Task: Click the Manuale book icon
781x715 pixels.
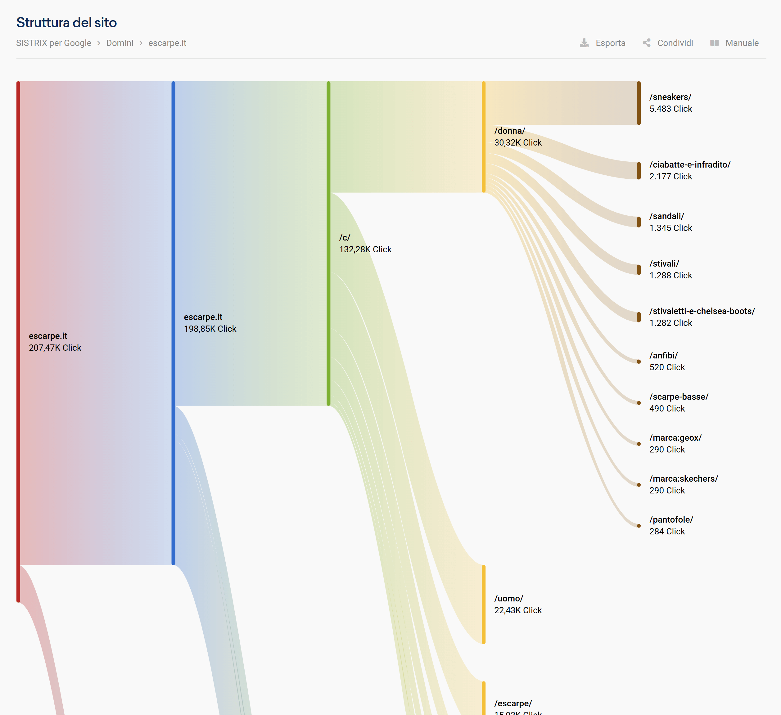Action: (714, 43)
